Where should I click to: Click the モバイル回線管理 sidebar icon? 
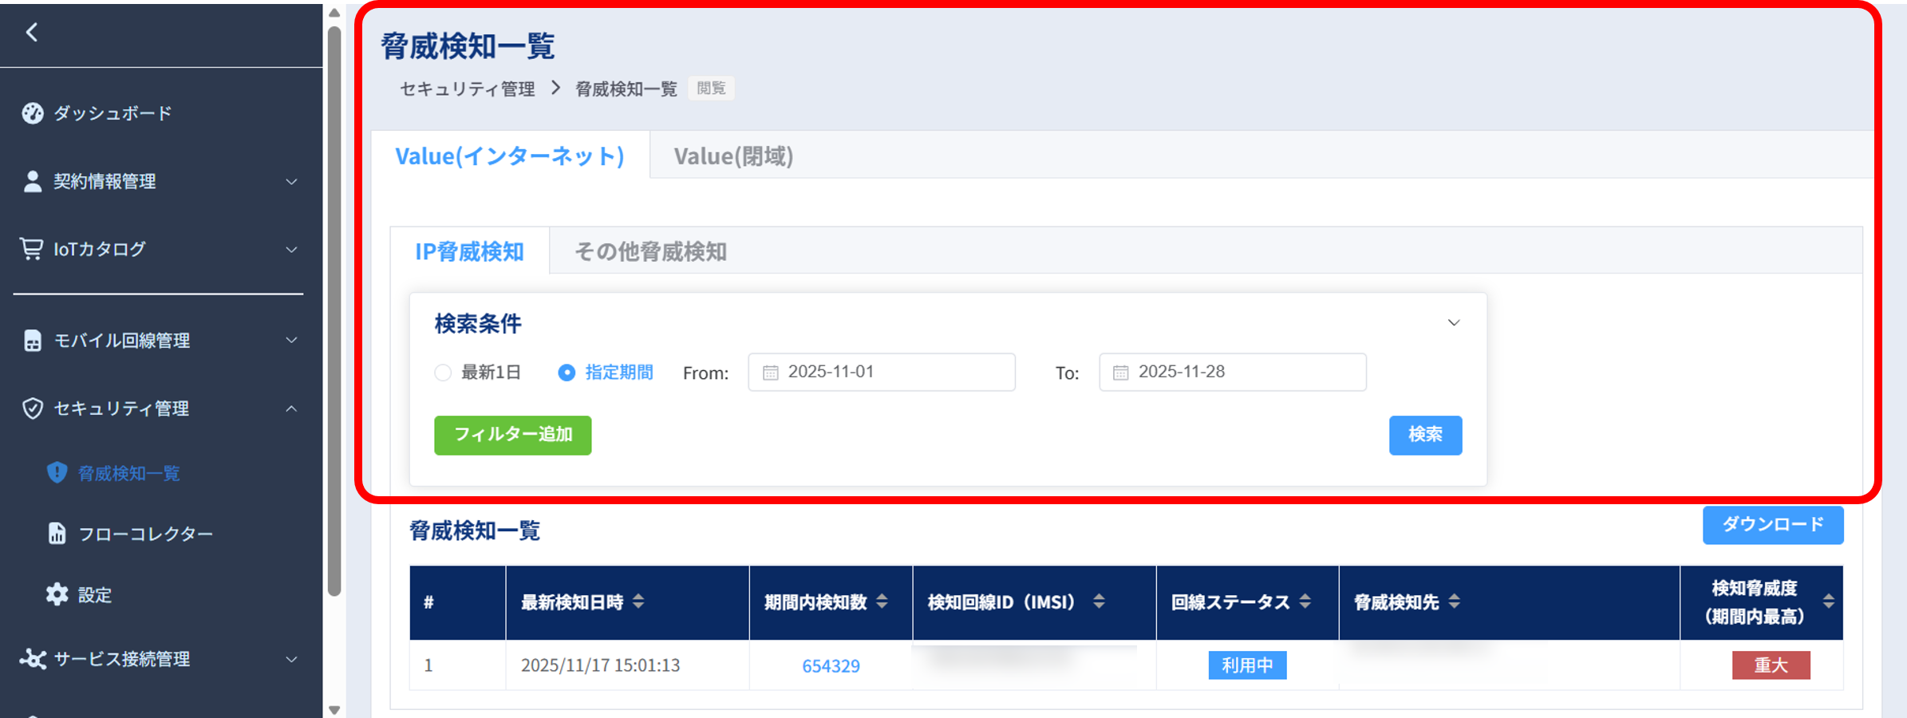coord(32,341)
